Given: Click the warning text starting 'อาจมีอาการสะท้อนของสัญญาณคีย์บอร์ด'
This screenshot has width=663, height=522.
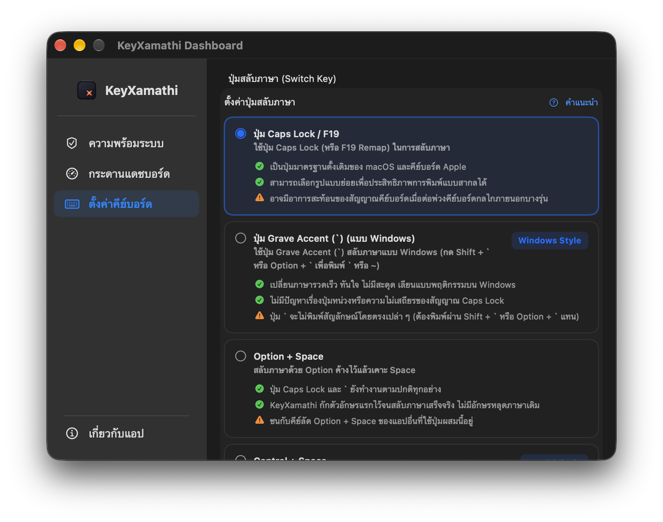Looking at the screenshot, I should (409, 198).
